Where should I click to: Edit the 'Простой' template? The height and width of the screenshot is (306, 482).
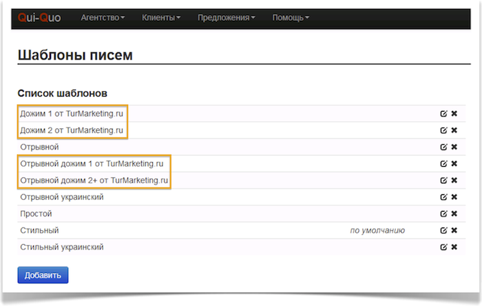[443, 214]
